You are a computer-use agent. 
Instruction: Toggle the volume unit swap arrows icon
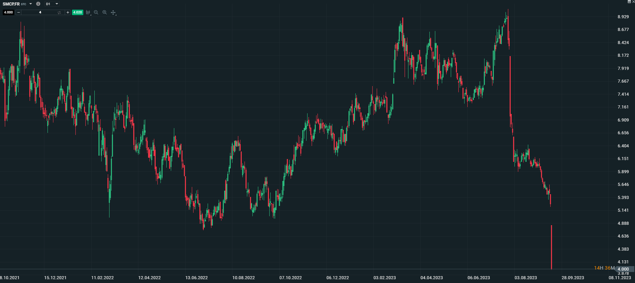click(59, 12)
